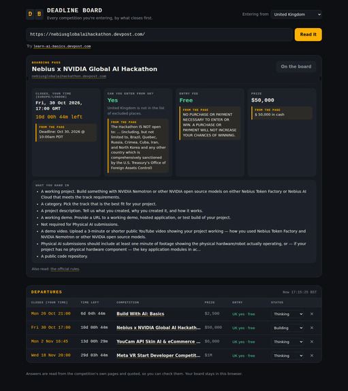Remove Meta VR Start Developer row
348x391 pixels.
tap(312, 356)
